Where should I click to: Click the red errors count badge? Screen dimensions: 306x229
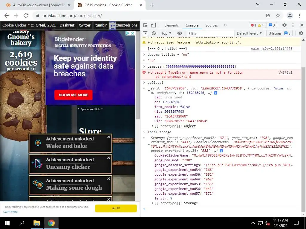click(253, 25)
